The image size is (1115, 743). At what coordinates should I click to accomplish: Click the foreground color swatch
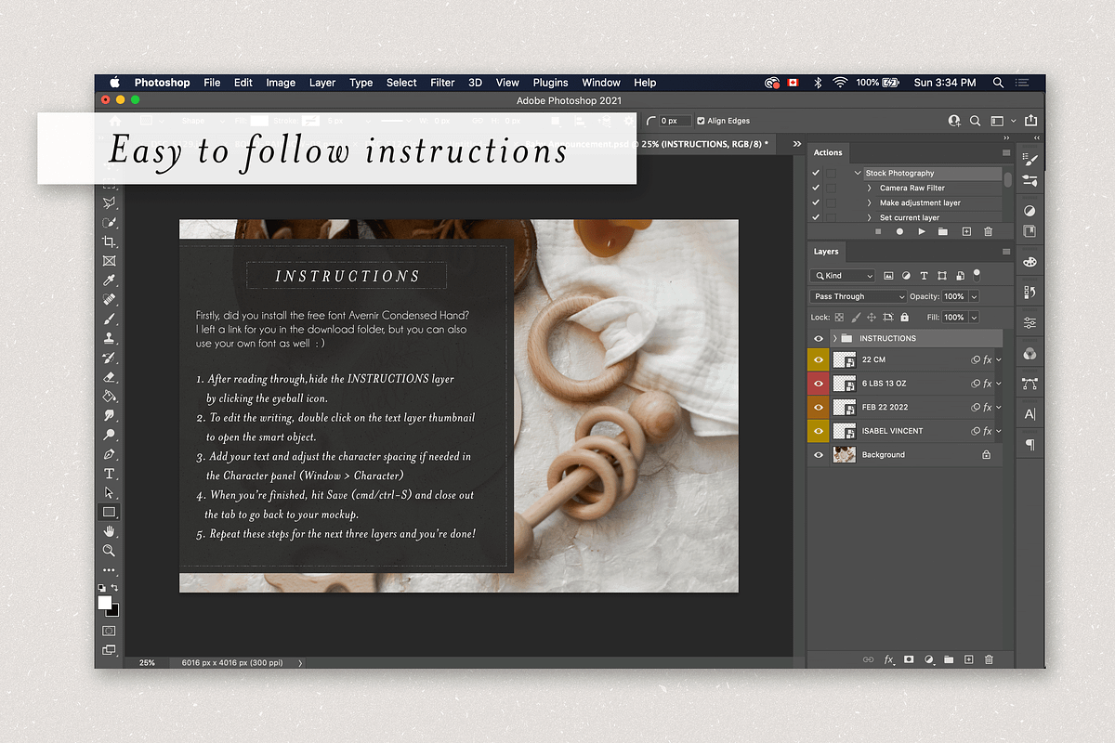(105, 603)
